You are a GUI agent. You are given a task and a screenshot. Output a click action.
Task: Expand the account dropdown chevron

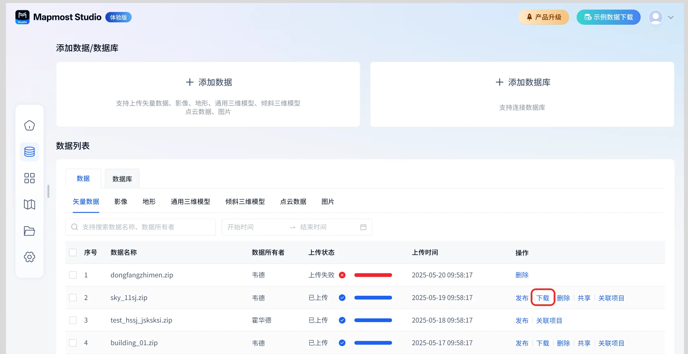pos(671,18)
